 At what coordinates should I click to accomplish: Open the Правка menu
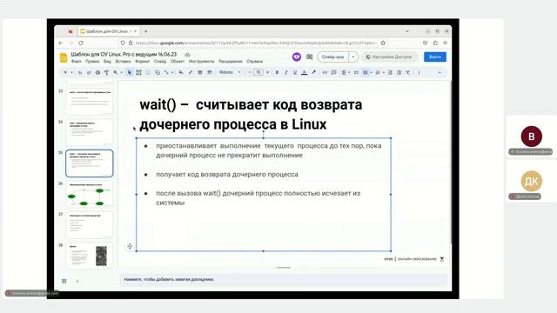click(92, 62)
